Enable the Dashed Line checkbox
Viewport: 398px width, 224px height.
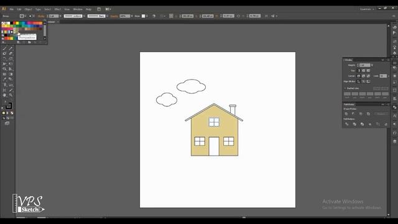pyautogui.click(x=345, y=88)
